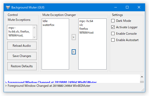Minimize the Background Muter window

[x=116, y=7]
